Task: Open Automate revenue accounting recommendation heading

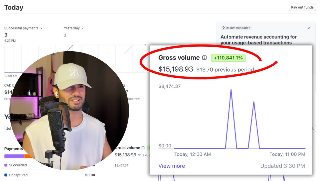Action: (x=259, y=40)
